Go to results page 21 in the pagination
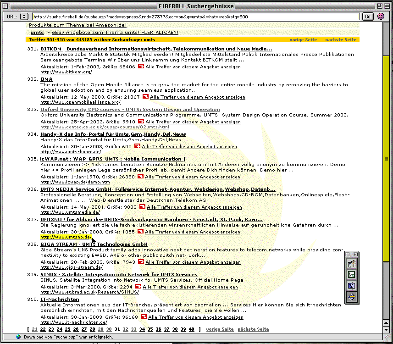This screenshot has width=393, height=344. point(35,329)
